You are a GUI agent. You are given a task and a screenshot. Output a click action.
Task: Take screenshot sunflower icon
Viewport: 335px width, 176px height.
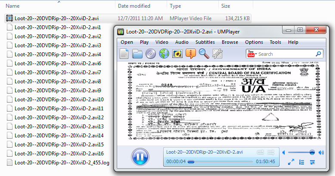point(177,54)
